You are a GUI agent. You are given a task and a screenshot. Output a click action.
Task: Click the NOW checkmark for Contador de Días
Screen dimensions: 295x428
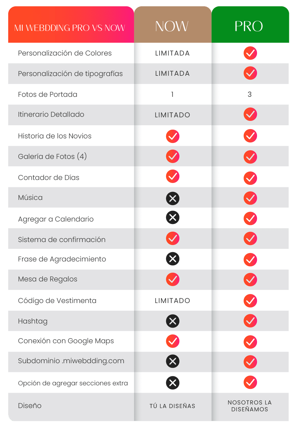pyautogui.click(x=173, y=176)
